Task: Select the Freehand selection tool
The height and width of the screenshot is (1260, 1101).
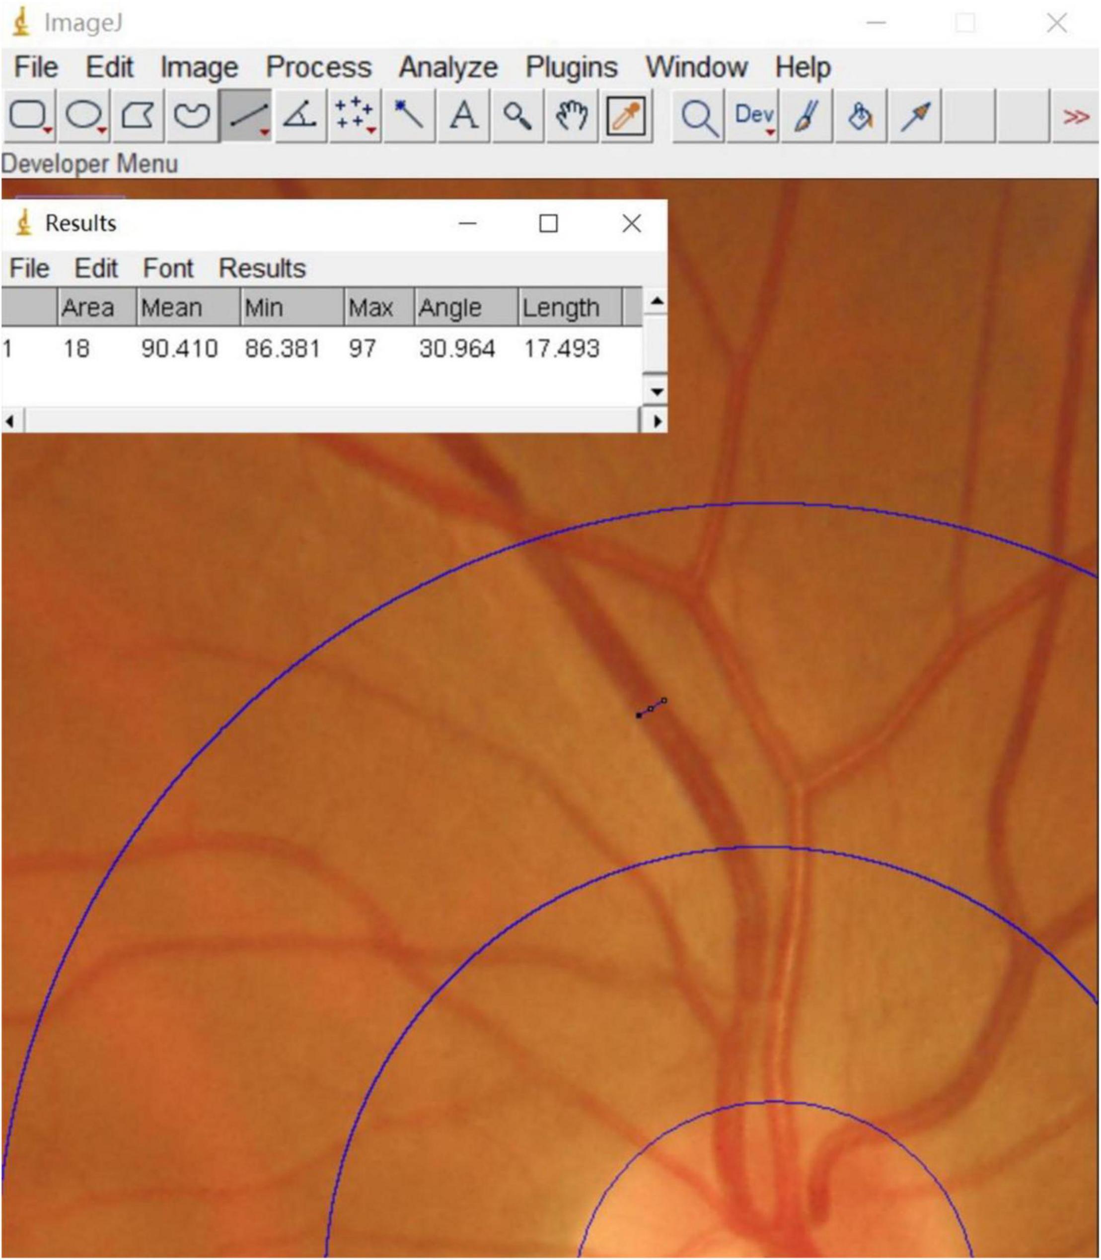Action: pos(192,116)
